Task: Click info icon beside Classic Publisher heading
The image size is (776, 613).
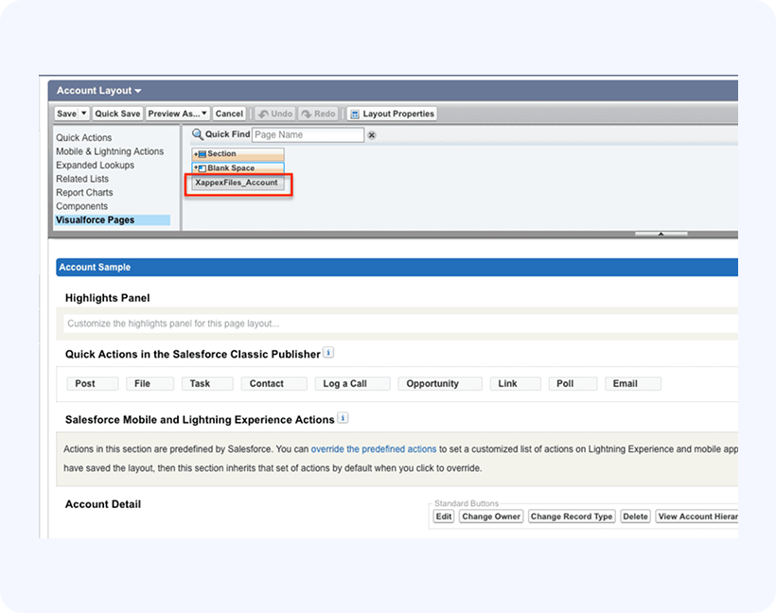Action: pos(328,353)
